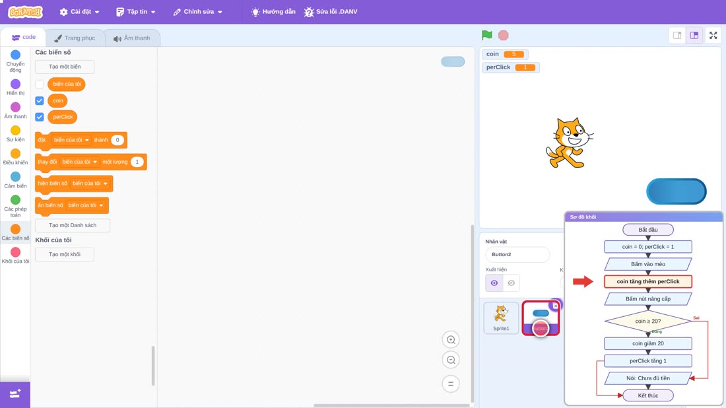
Task: Switch to the Trang phục tab
Action: 75,38
